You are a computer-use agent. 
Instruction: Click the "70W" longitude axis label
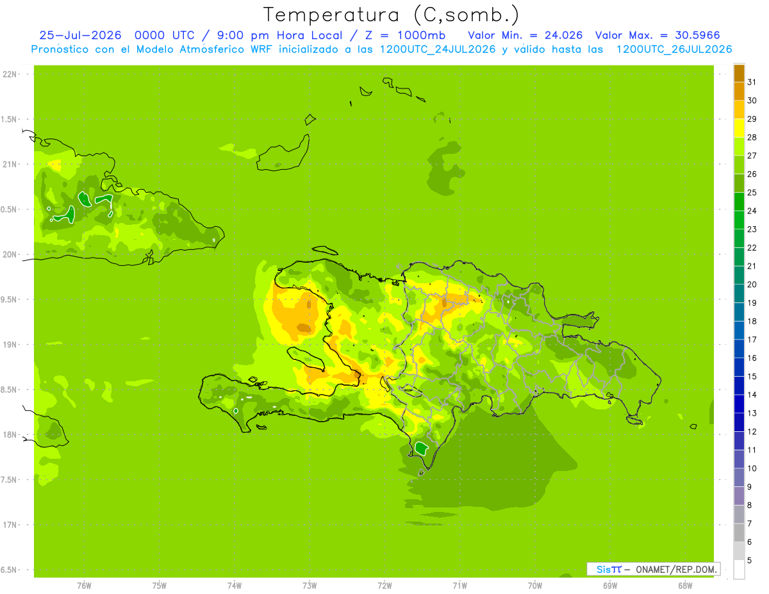coord(535,586)
